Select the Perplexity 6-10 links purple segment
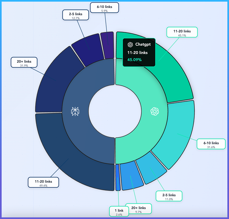Screen dimensions: 229x219 pos(107,45)
